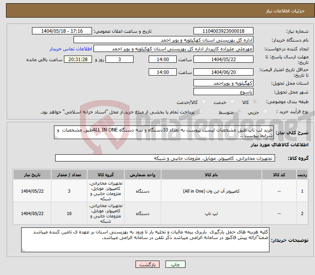Open the اطلاعات تماس خریدار link
This screenshot has height=275, width=315.
click(x=71, y=49)
